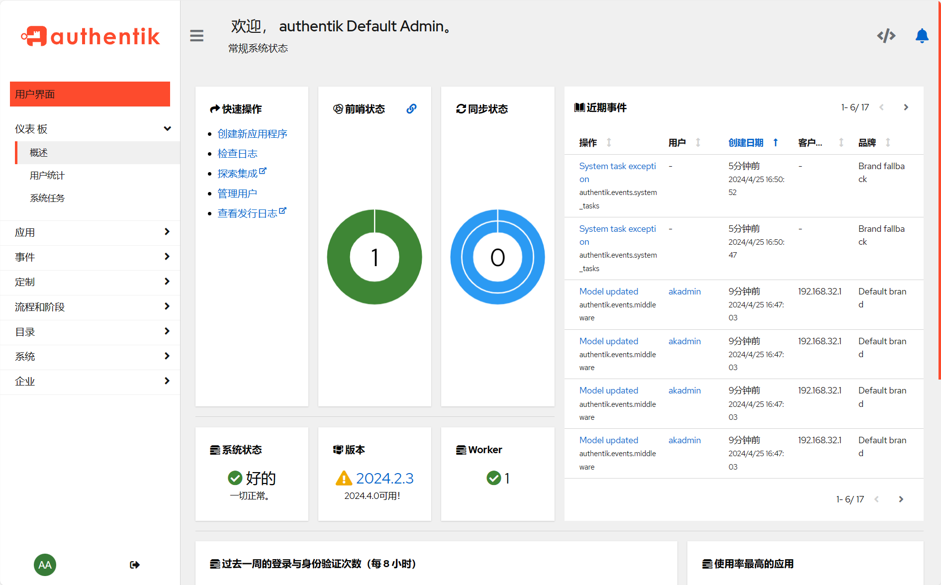Click the 创建新应用程序 link
The width and height of the screenshot is (941, 585).
(252, 134)
